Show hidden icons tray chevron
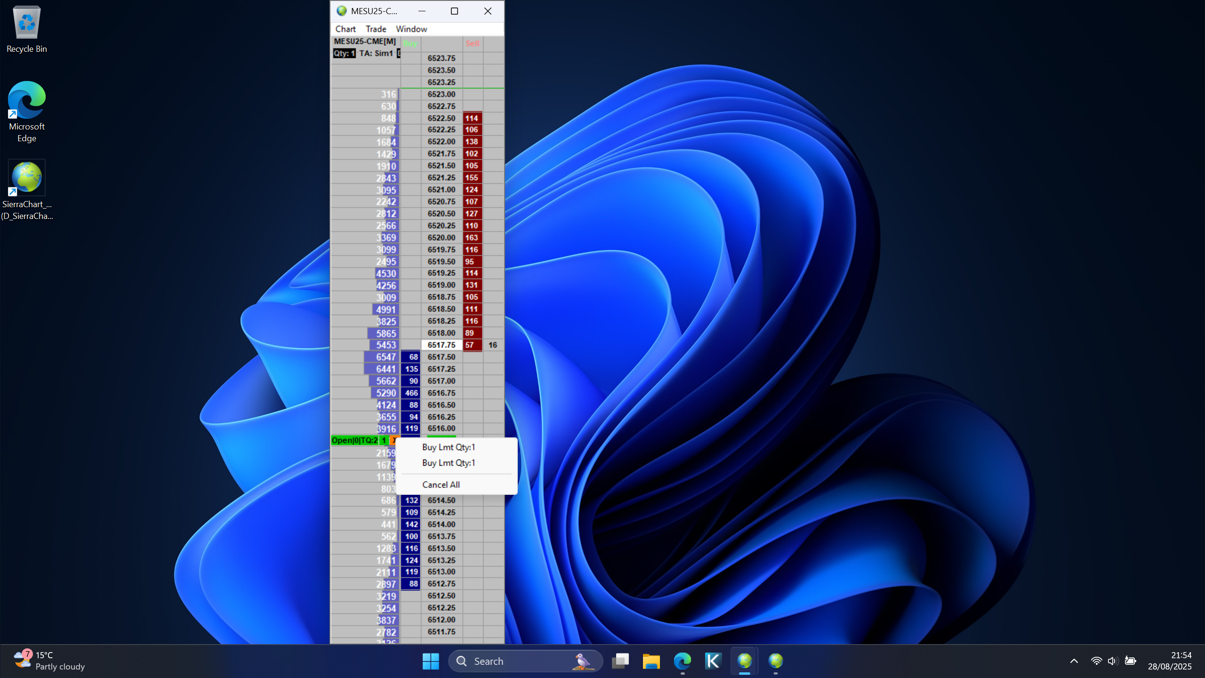 tap(1074, 661)
